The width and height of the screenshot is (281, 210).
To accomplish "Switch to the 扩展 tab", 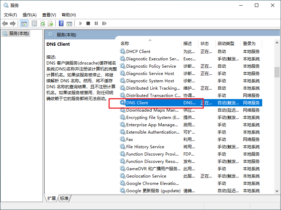I will point(51,198).
